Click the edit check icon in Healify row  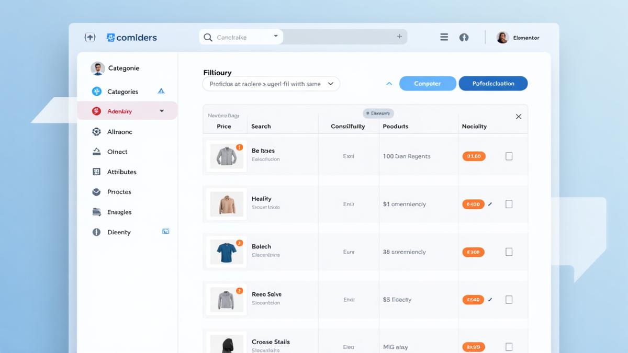tap(490, 204)
